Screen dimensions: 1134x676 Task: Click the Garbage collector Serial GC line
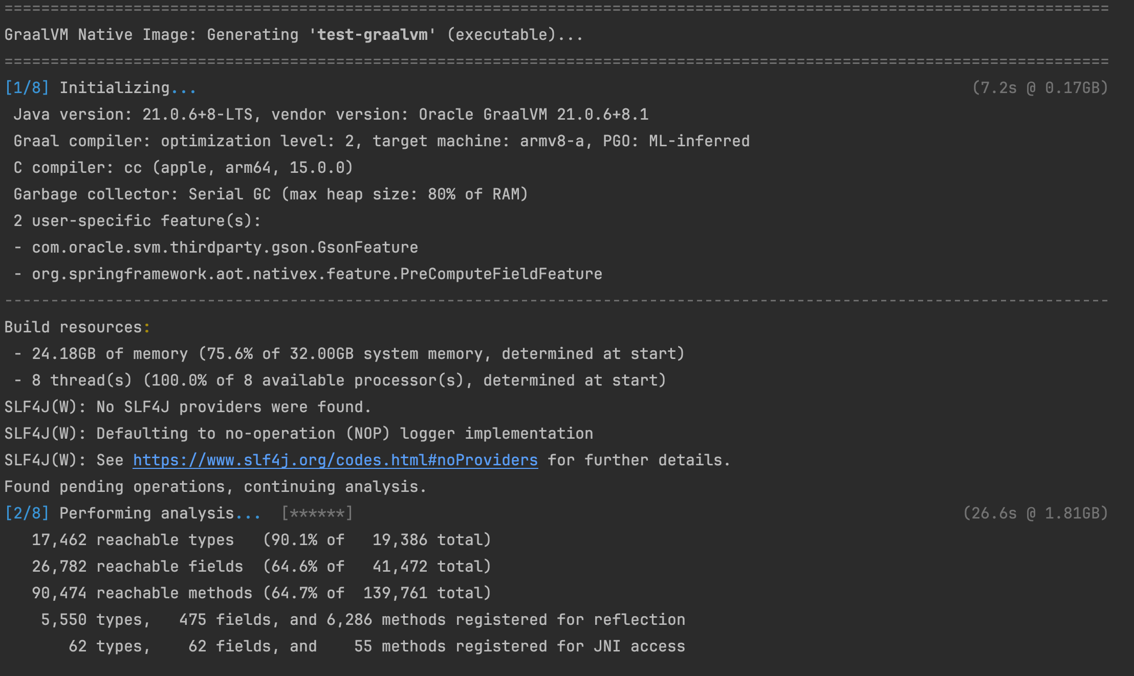pyautogui.click(x=270, y=194)
